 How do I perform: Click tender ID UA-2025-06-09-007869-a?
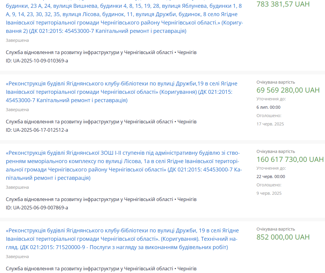tap(37, 208)
